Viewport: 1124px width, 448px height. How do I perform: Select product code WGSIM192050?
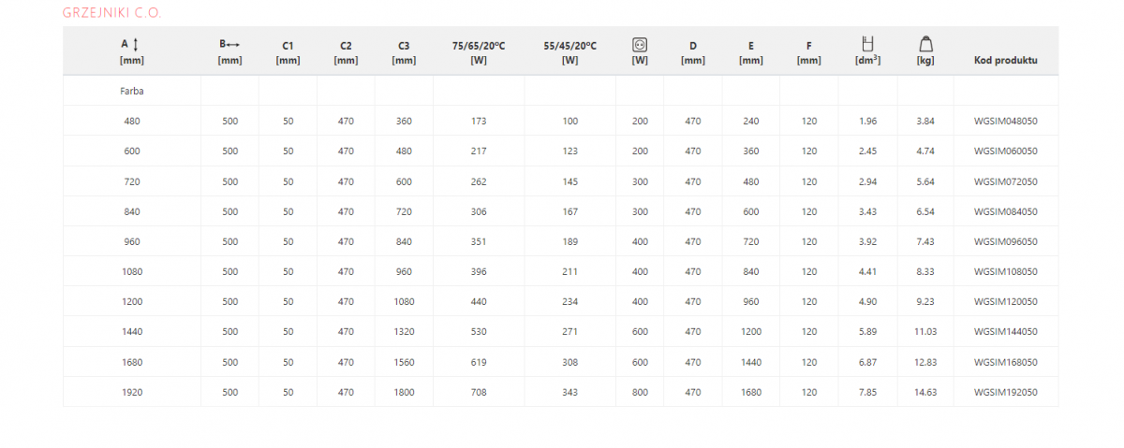pyautogui.click(x=1005, y=392)
